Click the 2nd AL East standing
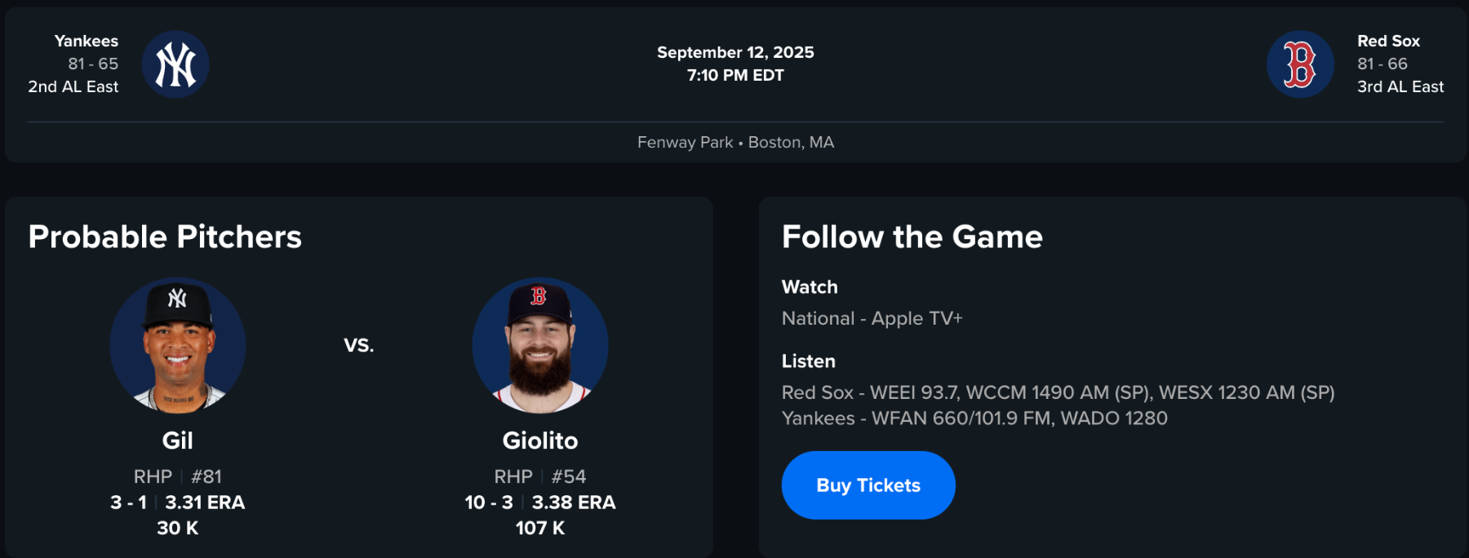This screenshot has width=1469, height=558. [x=73, y=86]
